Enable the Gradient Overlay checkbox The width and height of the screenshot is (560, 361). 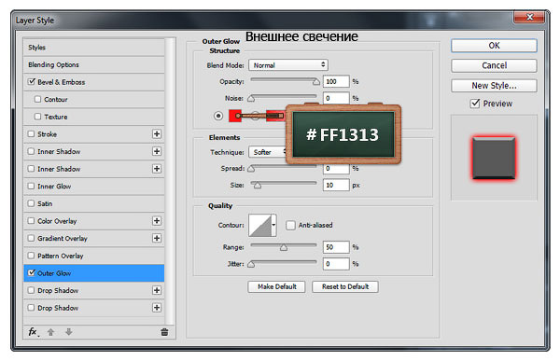click(31, 238)
